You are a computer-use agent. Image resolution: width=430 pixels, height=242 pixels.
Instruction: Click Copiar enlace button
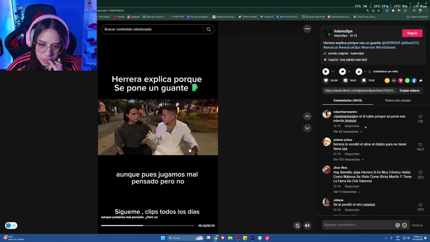click(409, 90)
